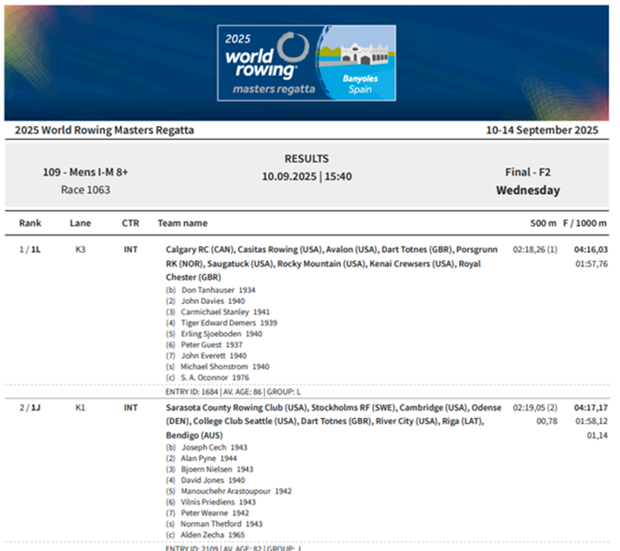The height and width of the screenshot is (551, 620).
Task: Click the 500 m gap '00,78'
Action: click(547, 422)
